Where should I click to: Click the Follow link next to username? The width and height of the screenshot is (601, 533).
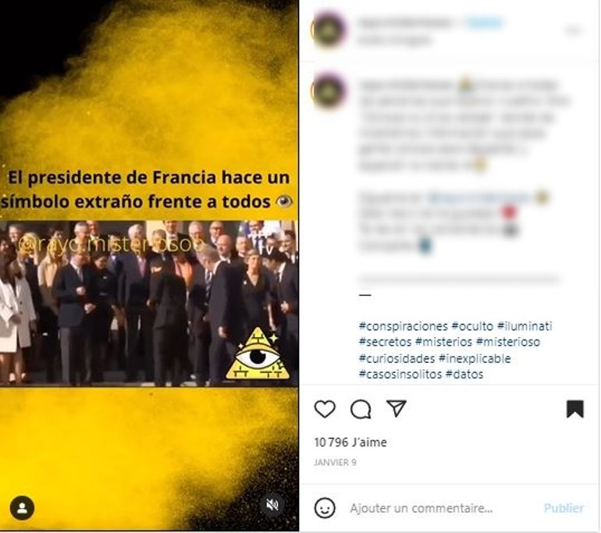pos(484,23)
